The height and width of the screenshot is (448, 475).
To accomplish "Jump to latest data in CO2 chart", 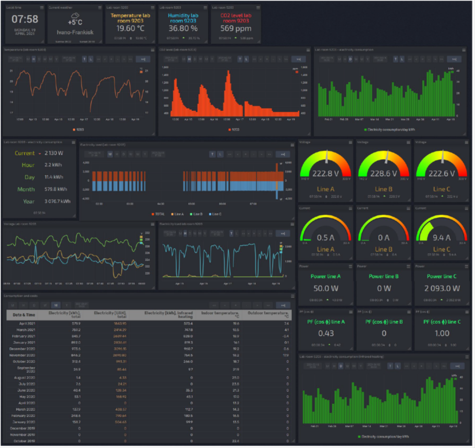I will click(299, 60).
